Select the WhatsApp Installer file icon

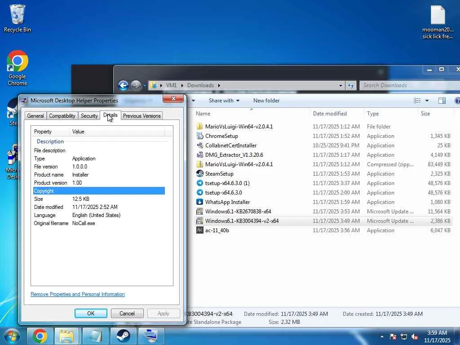[x=200, y=202]
